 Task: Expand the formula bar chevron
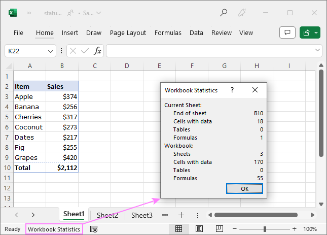[317, 51]
